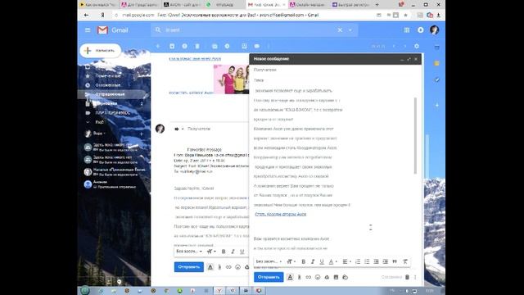Image resolution: width=524 pixels, height=295 pixels.
Task: Open the Google apps grid
Action: (407, 30)
